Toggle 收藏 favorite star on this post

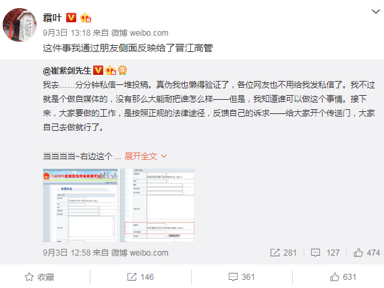39,277
